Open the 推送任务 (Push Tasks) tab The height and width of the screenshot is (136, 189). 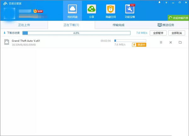[x=166, y=25]
